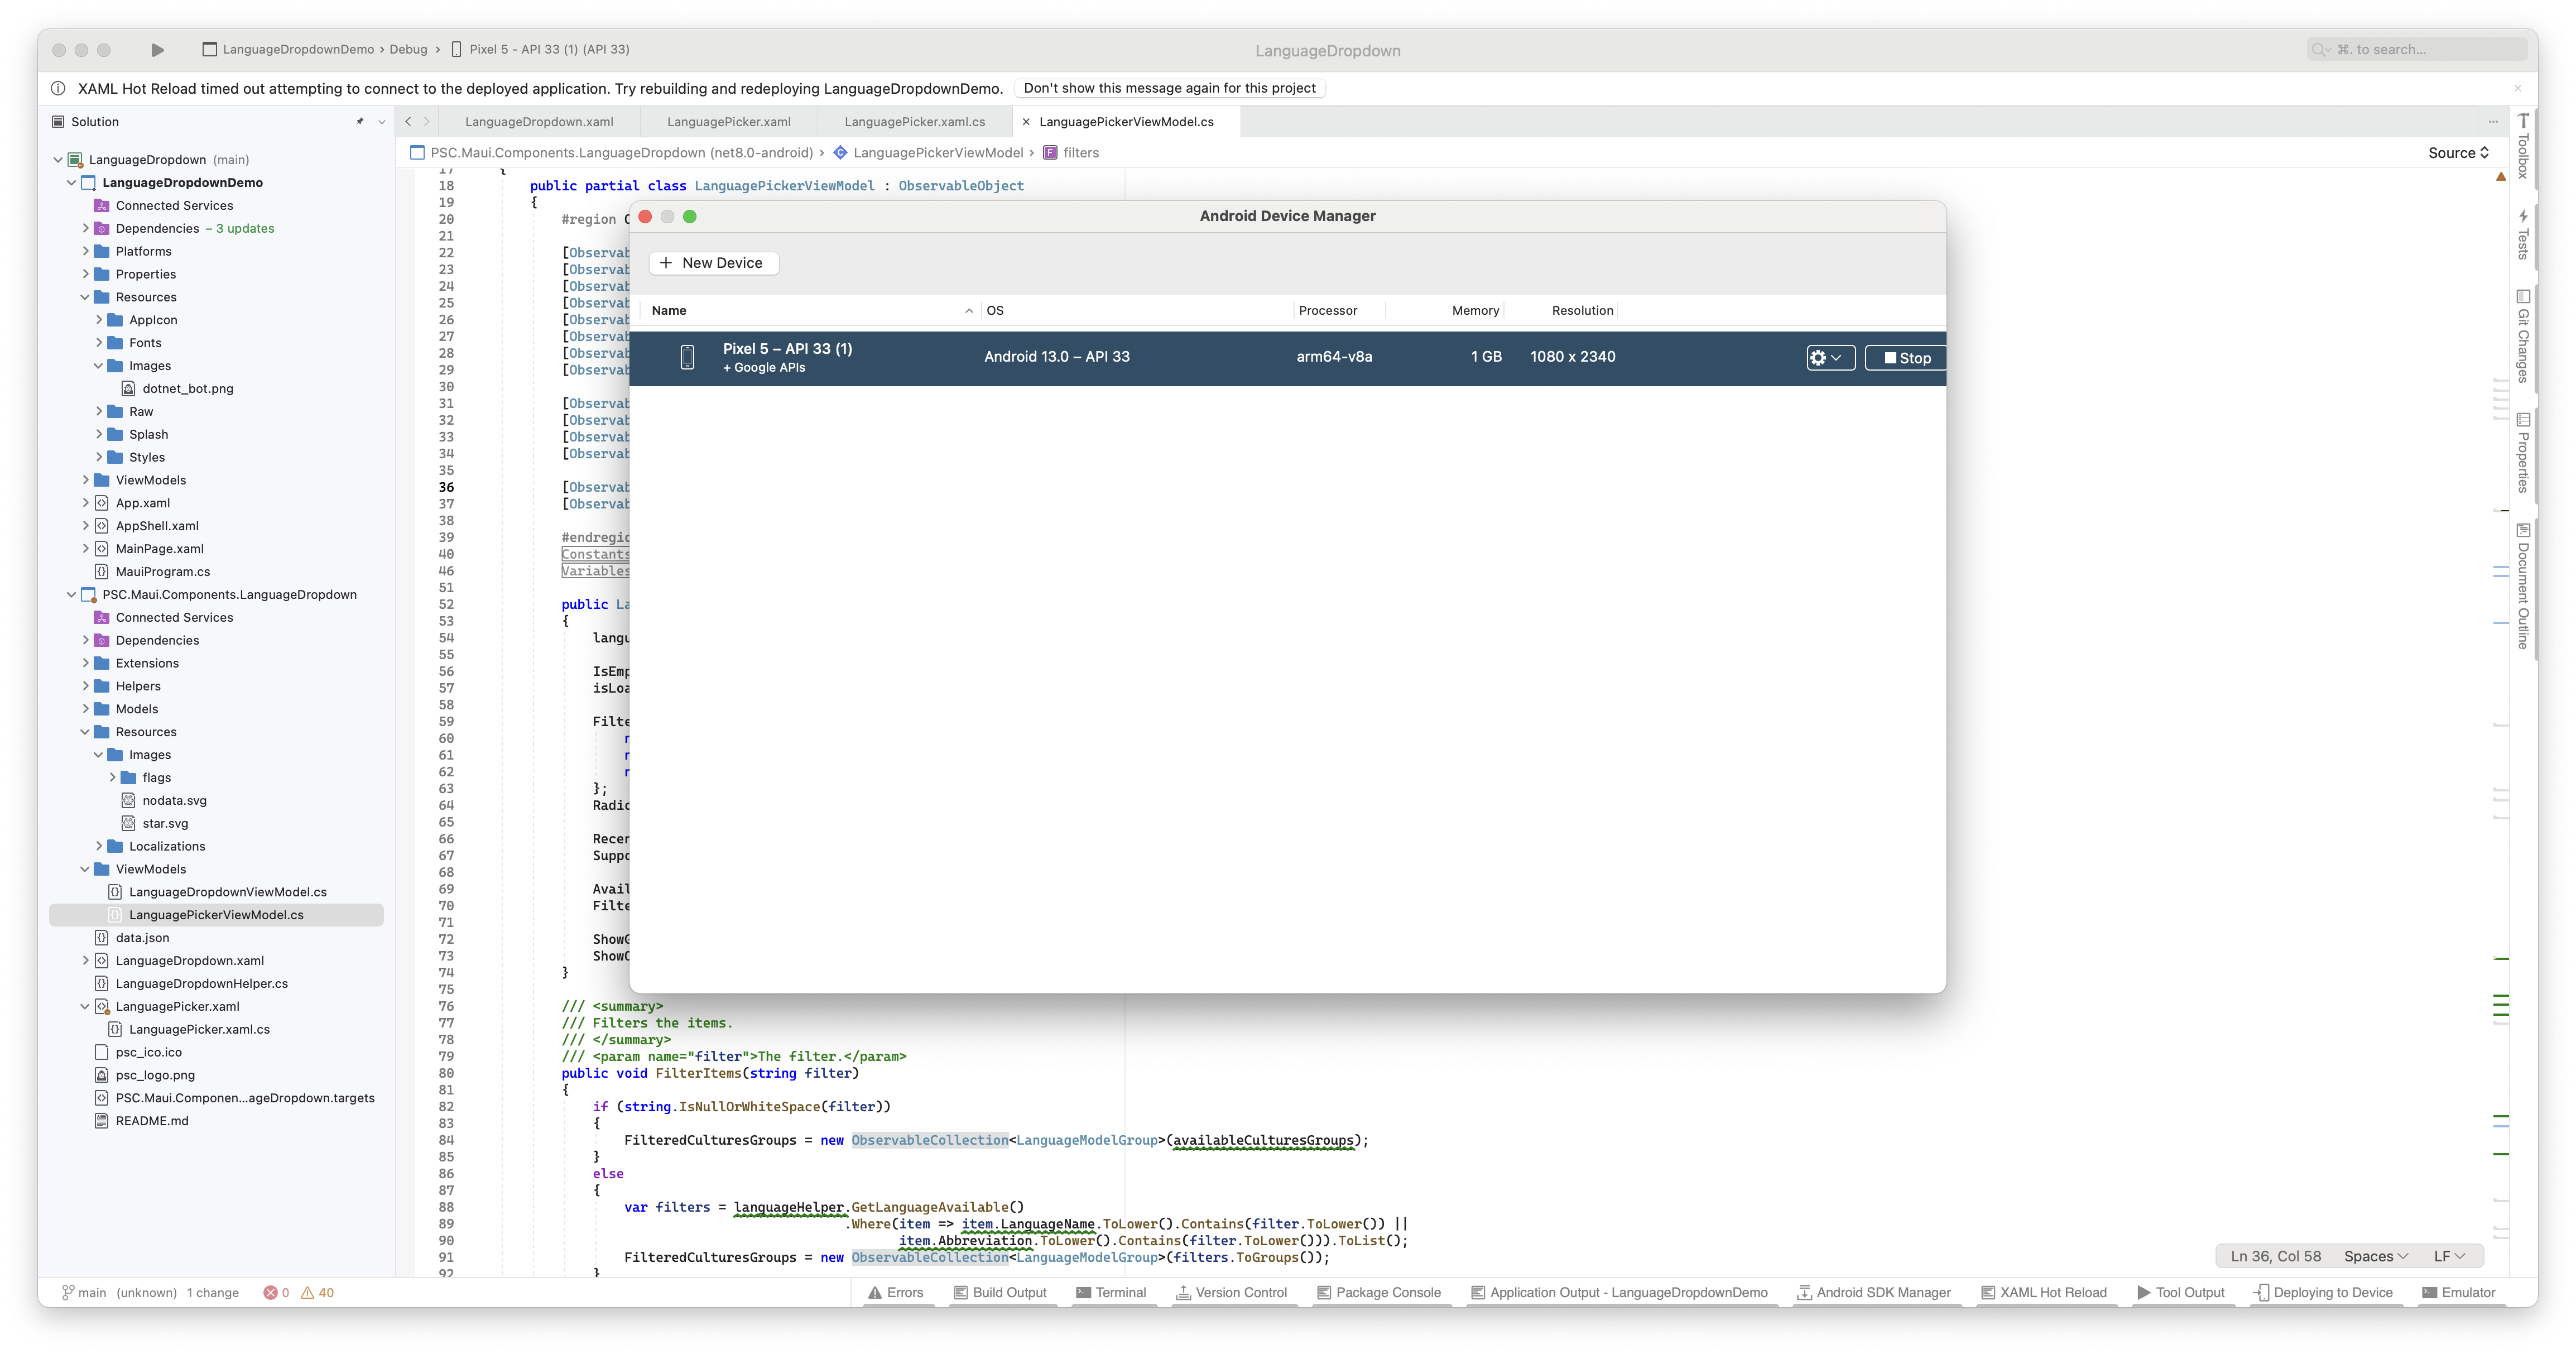
Task: Open the Git Changes side panel
Action: pyautogui.click(x=2523, y=336)
